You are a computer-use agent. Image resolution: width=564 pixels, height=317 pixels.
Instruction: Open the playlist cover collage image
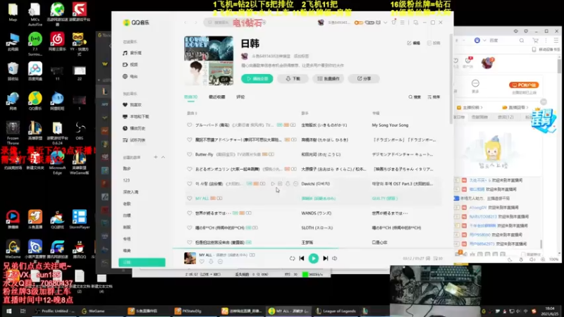pyautogui.click(x=209, y=61)
